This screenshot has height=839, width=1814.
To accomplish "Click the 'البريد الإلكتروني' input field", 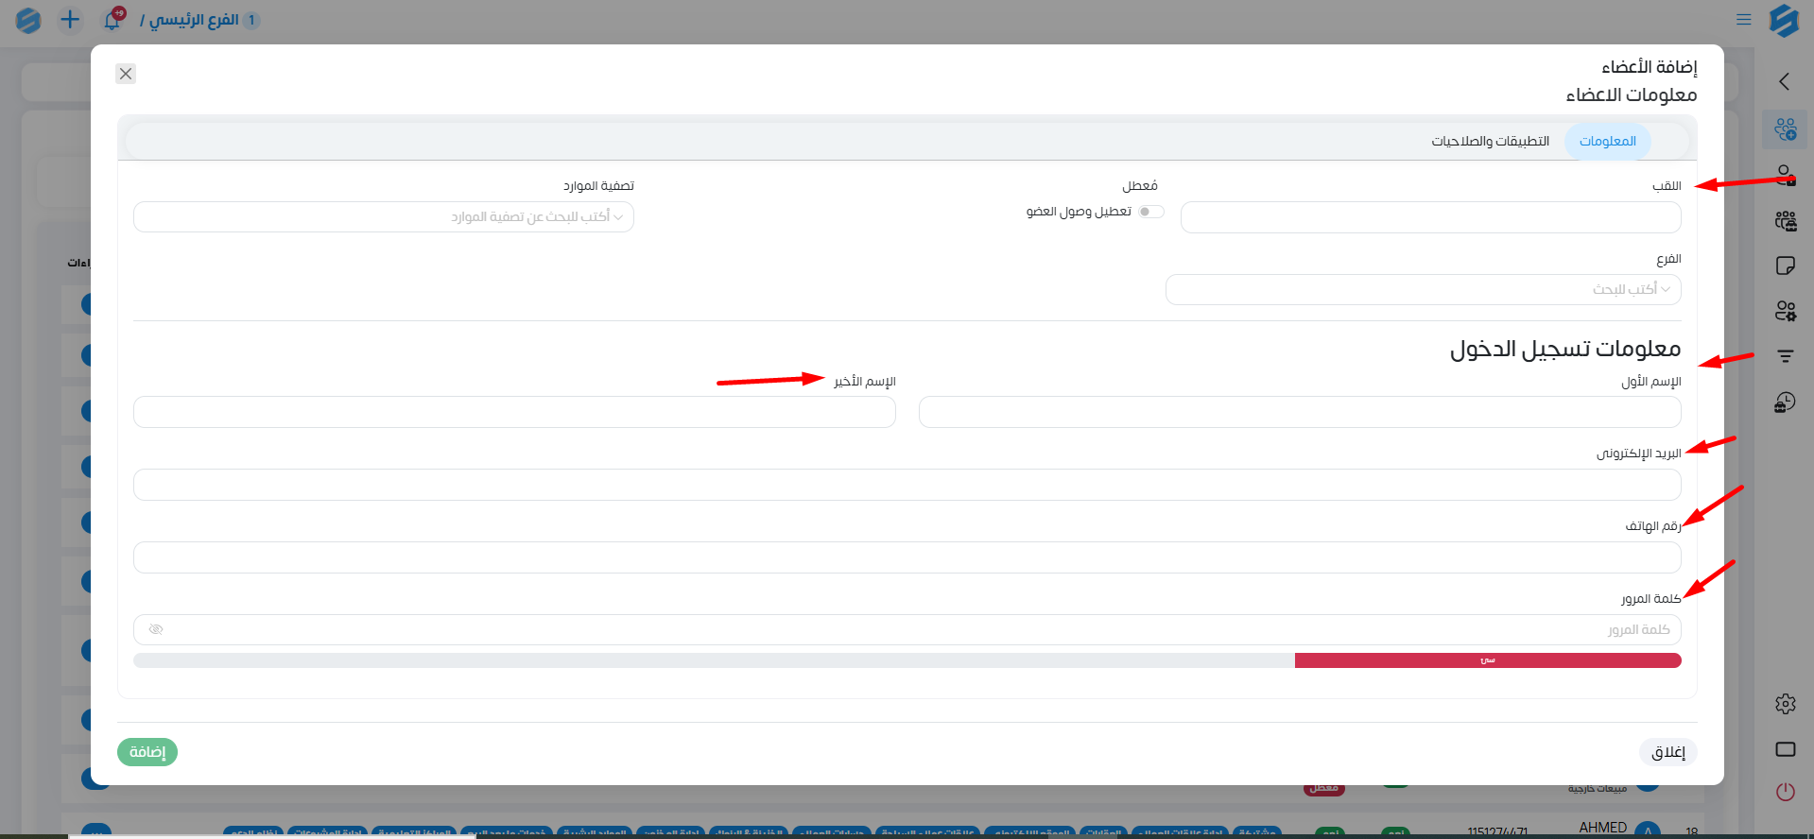I will click(x=907, y=485).
